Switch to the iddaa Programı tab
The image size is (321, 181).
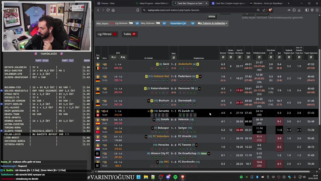click(152, 3)
